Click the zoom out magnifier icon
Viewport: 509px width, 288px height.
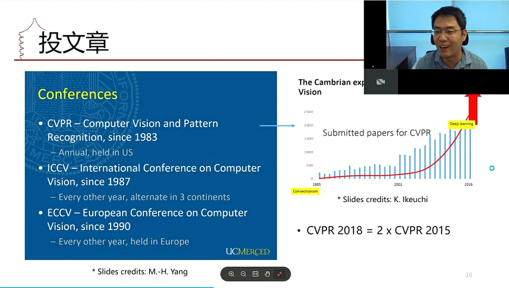(x=243, y=274)
